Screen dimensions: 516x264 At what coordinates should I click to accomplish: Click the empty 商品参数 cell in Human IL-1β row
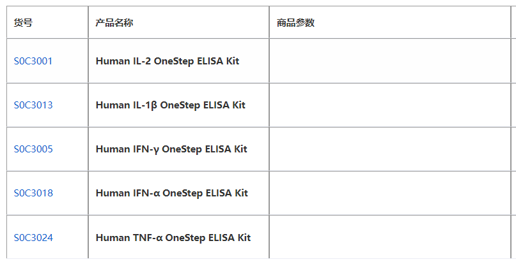tap(390, 105)
